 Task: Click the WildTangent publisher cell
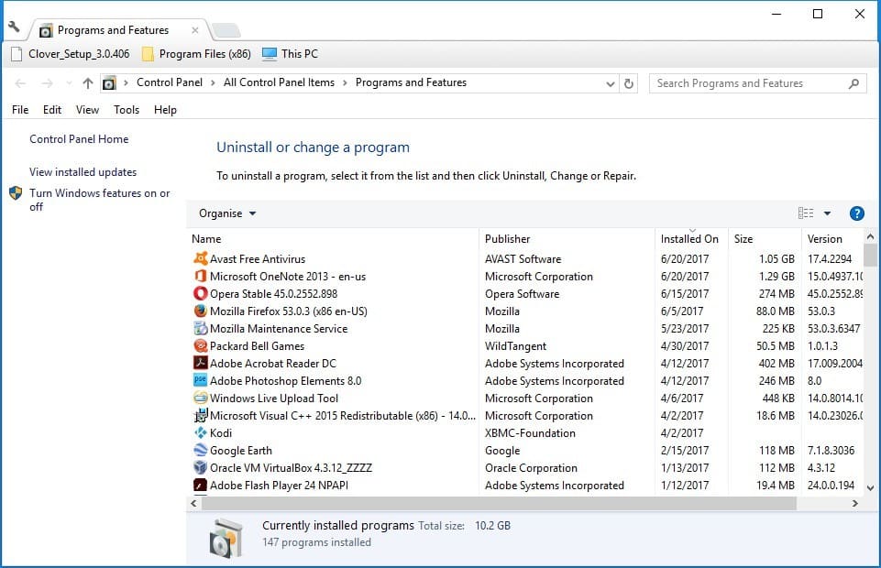click(515, 346)
